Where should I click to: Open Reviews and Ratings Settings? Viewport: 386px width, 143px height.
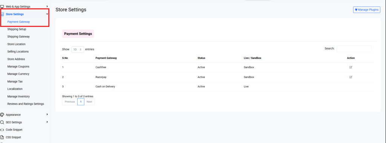point(26,104)
